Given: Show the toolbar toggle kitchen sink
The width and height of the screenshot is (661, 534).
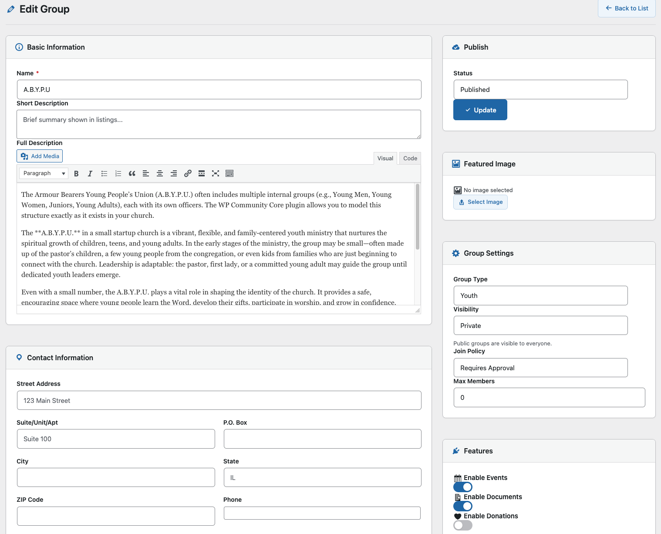Looking at the screenshot, I should [x=229, y=173].
